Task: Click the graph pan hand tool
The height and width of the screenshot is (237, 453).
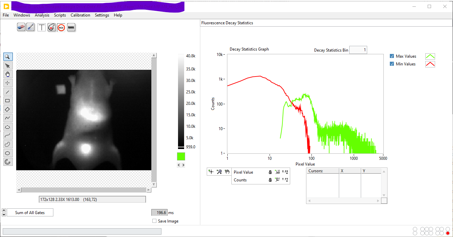Action: (227, 172)
